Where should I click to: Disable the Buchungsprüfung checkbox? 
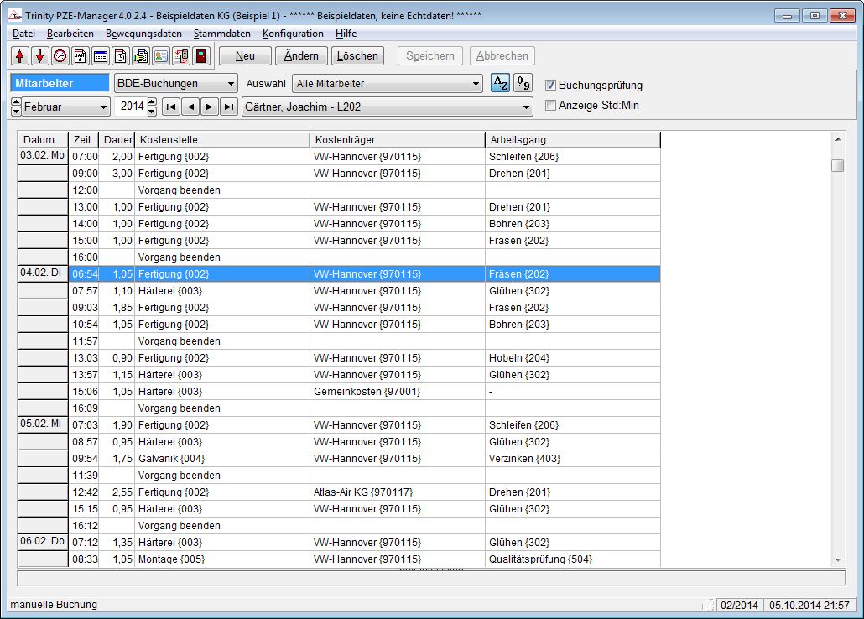point(551,85)
